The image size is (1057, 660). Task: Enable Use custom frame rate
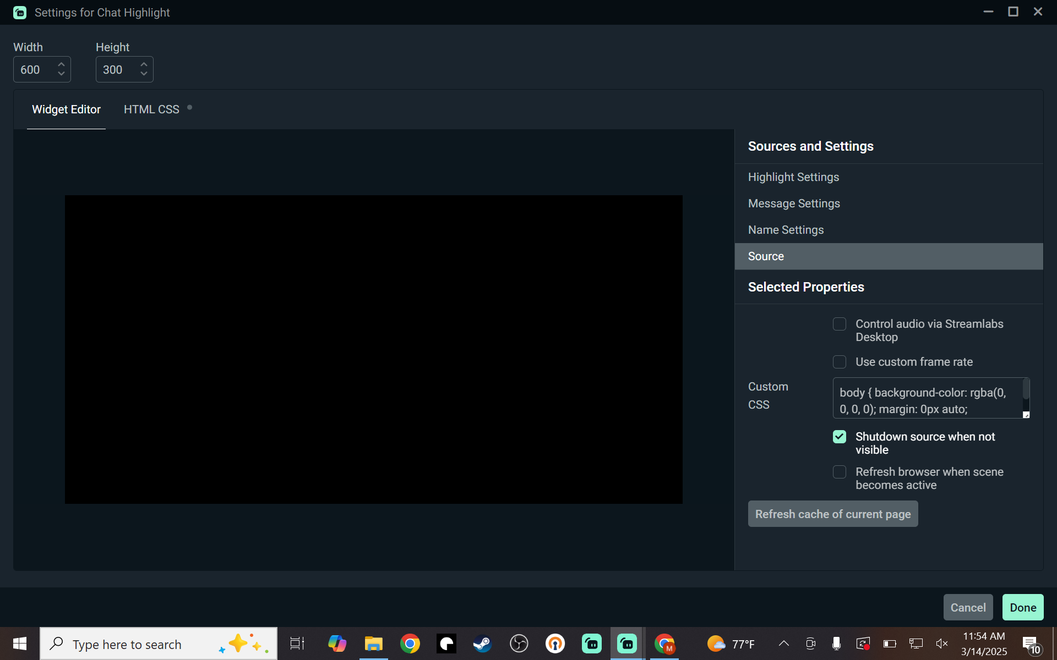pos(840,362)
